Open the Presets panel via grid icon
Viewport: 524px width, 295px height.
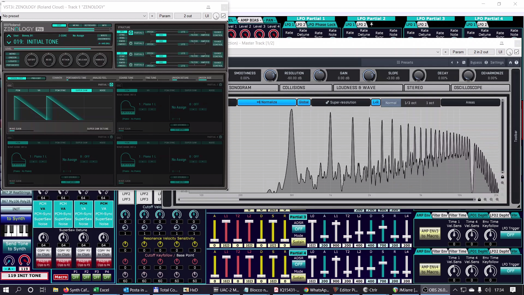398,62
